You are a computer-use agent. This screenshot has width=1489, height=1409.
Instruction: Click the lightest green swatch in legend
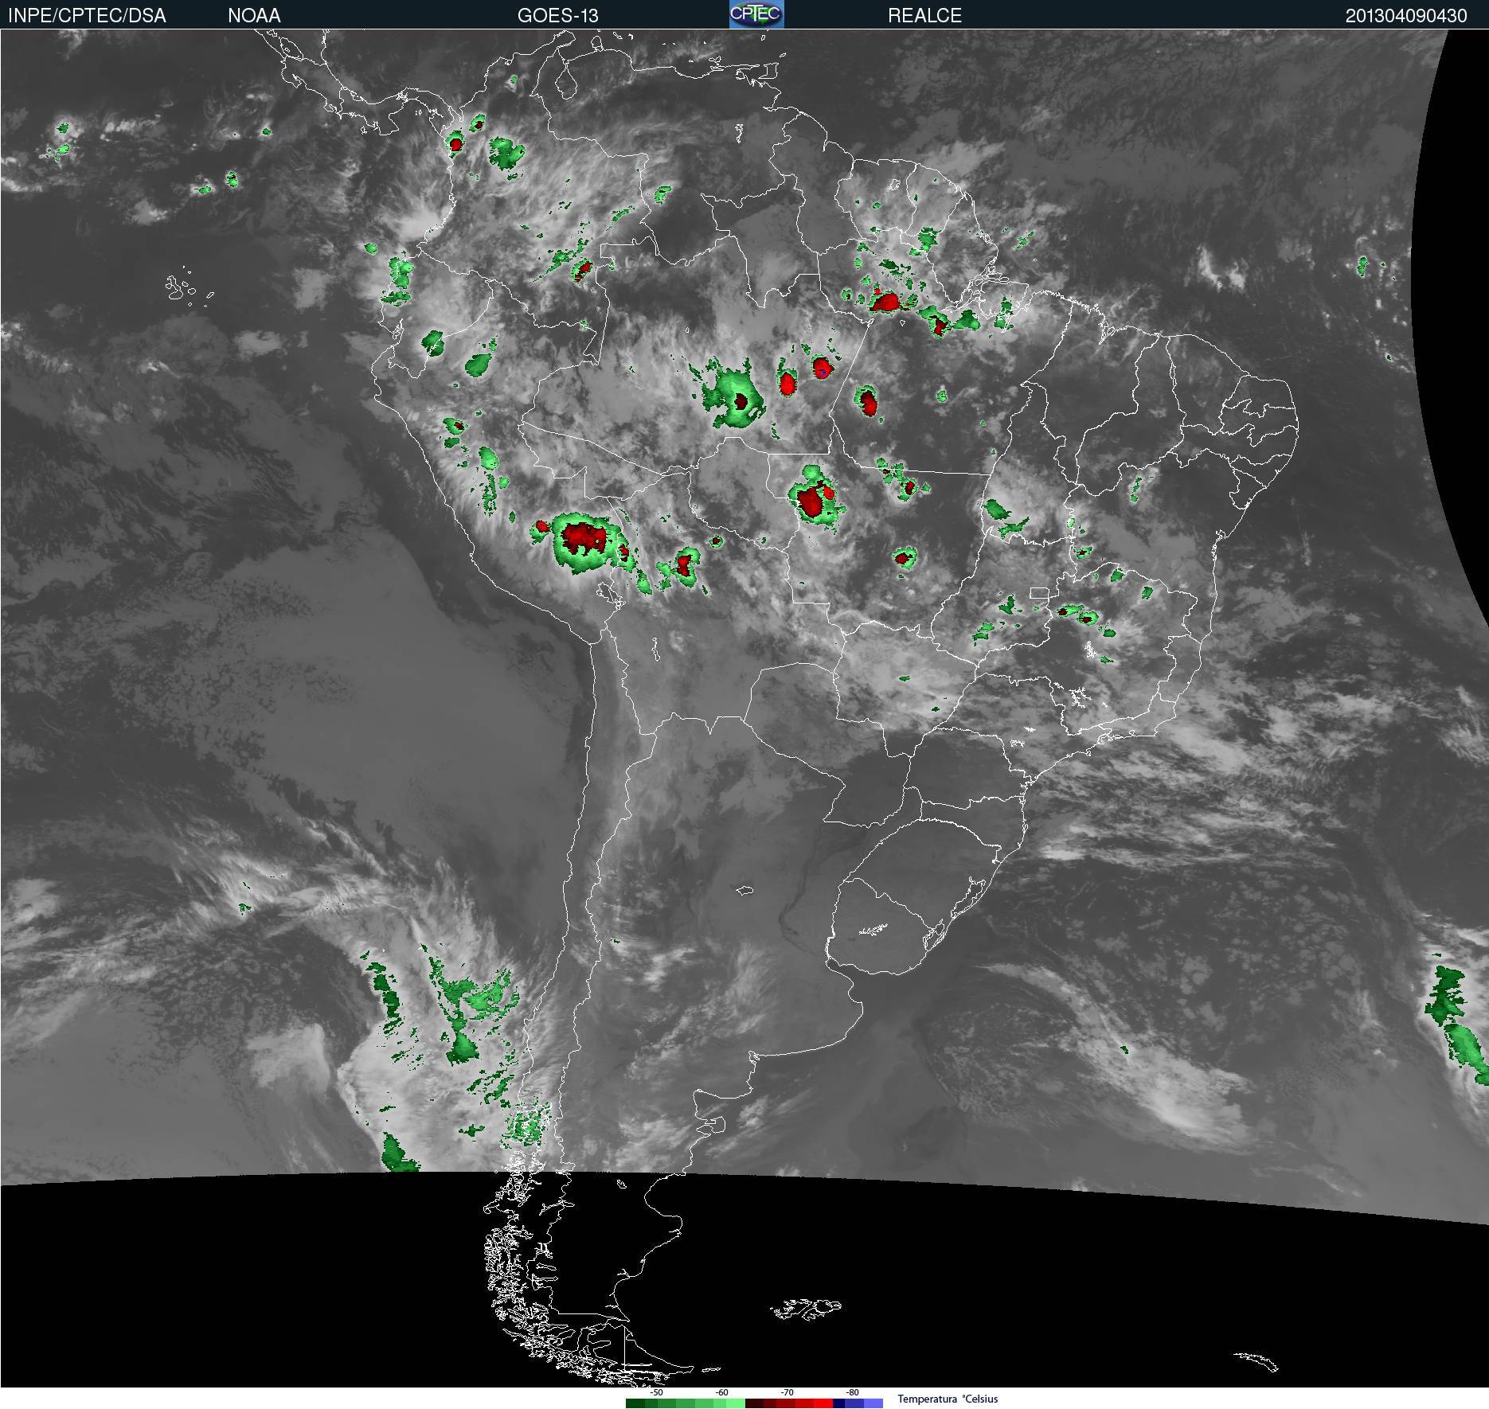pyautogui.click(x=736, y=1403)
